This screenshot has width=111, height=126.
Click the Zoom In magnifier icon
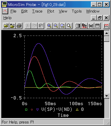(50, 26)
